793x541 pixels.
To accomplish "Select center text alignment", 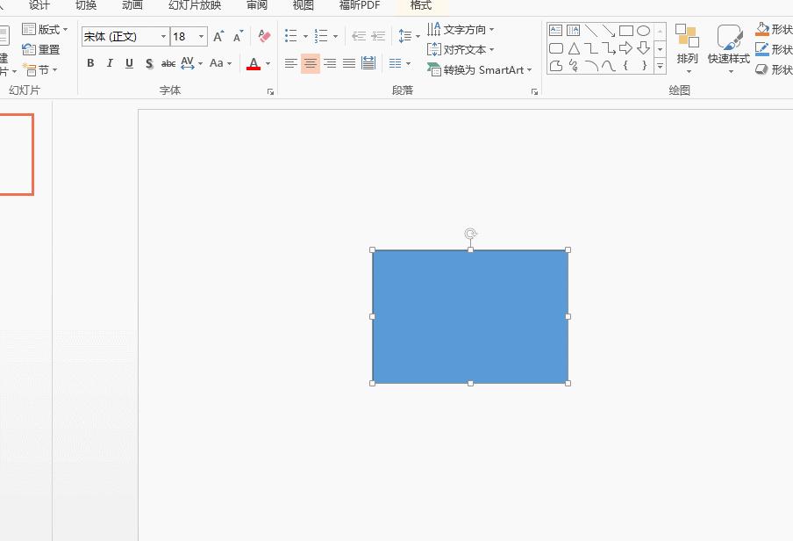I will [311, 63].
